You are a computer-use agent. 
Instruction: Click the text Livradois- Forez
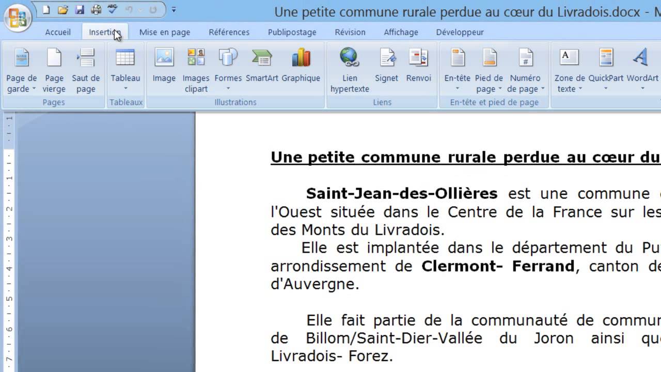point(332,356)
